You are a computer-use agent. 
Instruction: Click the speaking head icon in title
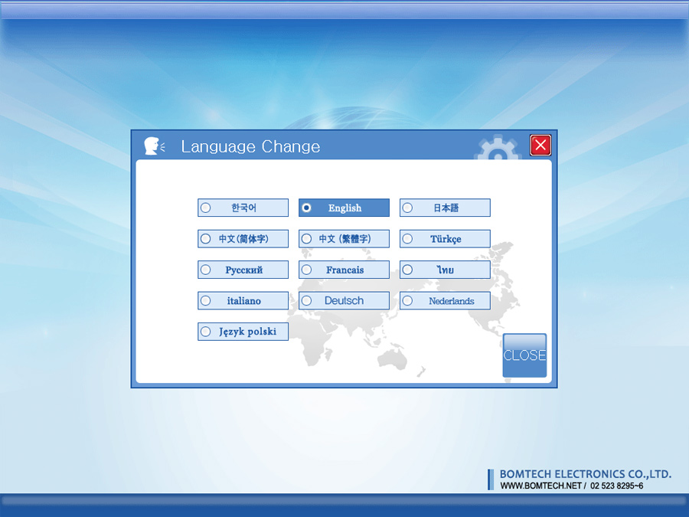(x=154, y=146)
